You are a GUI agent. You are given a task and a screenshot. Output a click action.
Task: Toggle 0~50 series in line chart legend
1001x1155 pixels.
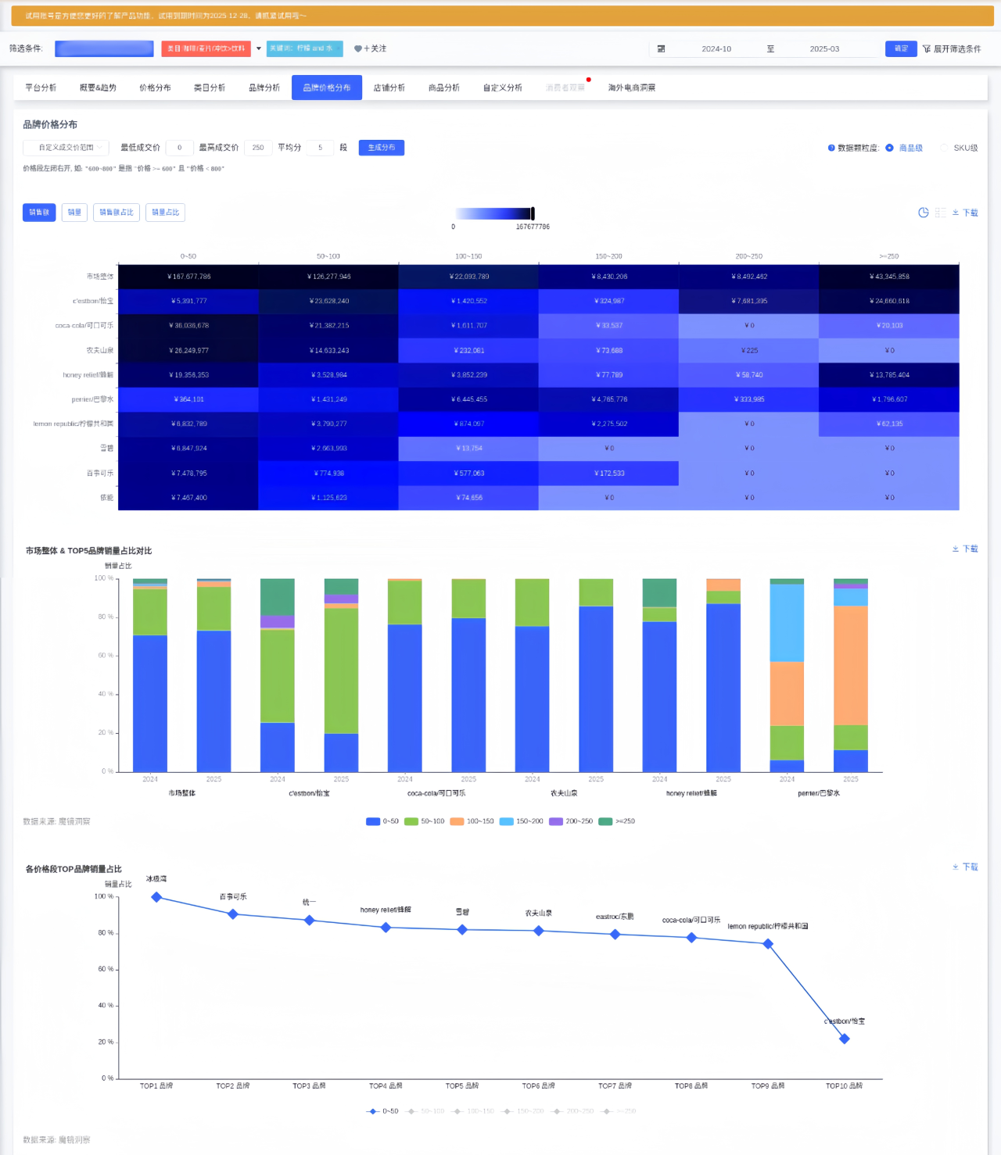click(382, 1111)
